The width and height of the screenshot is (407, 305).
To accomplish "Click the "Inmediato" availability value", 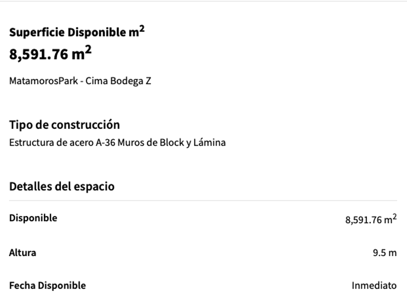I will pos(374,286).
